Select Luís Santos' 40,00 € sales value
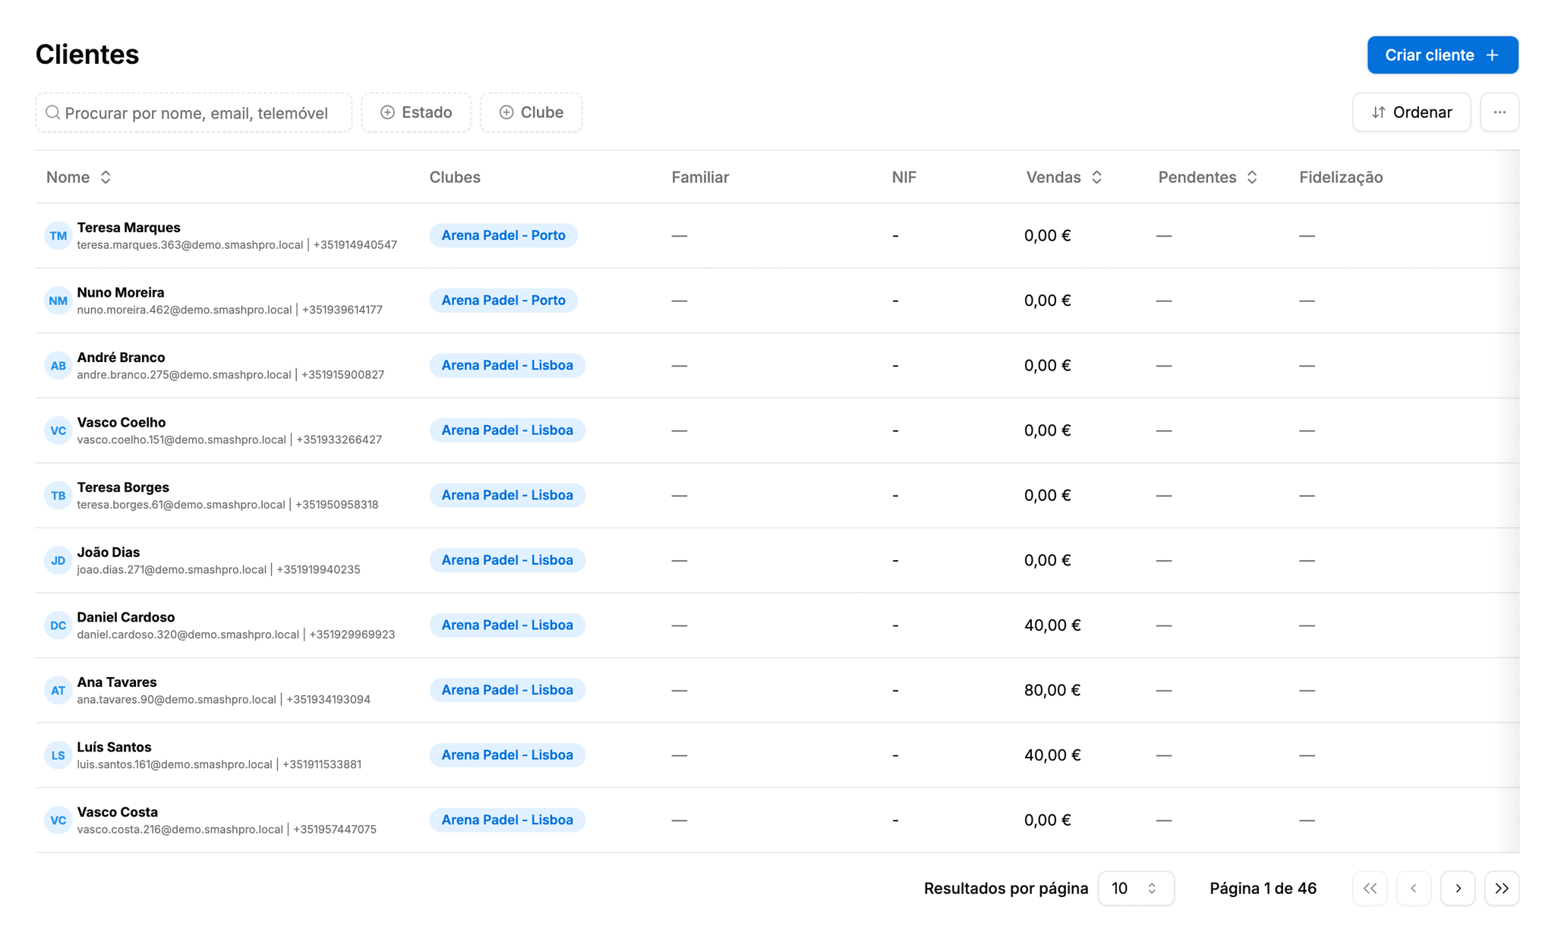1555x951 pixels. point(1052,754)
